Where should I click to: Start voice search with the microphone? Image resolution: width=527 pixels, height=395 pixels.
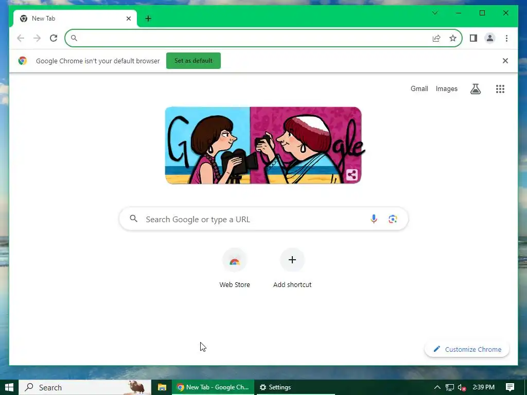(374, 219)
